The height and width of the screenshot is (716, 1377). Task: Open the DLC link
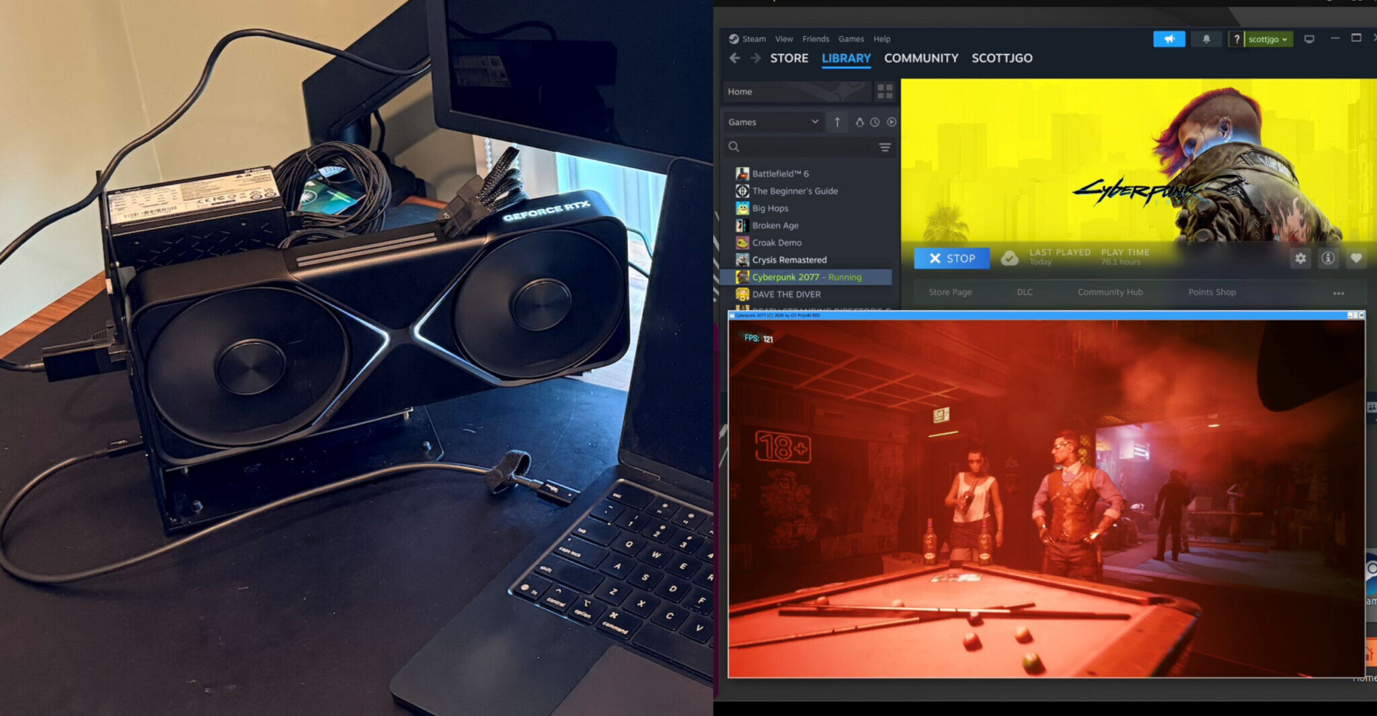point(1025,292)
